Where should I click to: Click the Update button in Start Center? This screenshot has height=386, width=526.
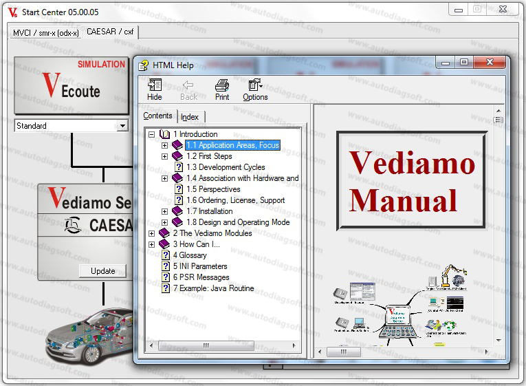(x=103, y=271)
